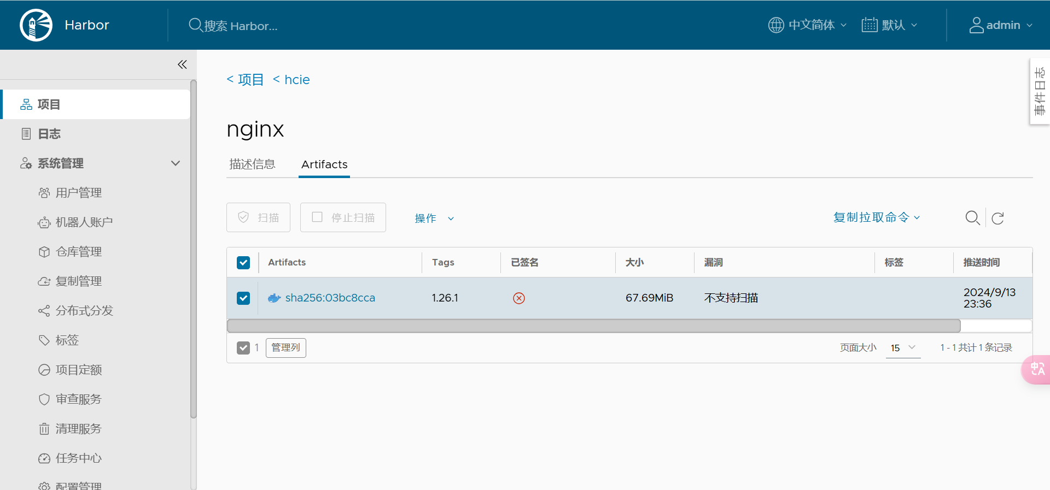Open the 复制拉取命令 dropdown
This screenshot has height=490, width=1050.
[877, 217]
